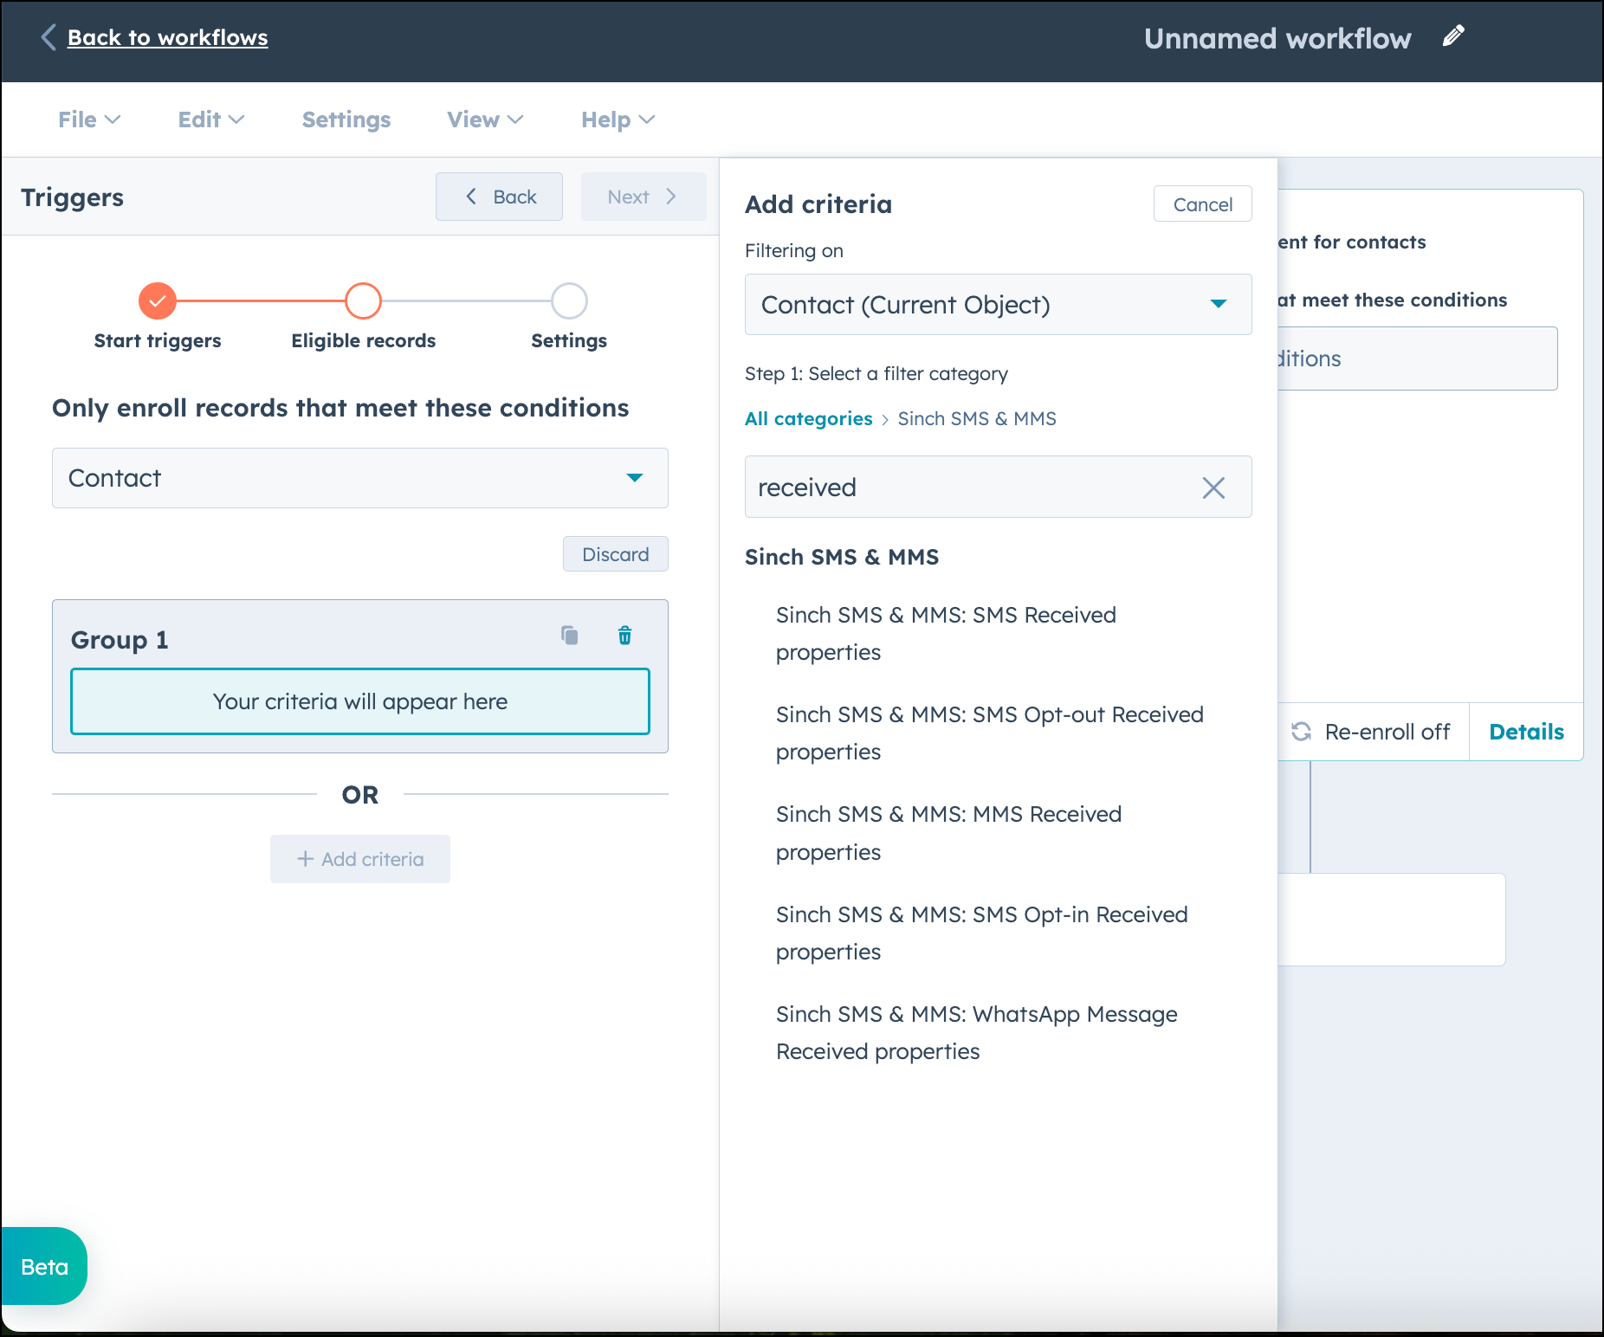
Task: Click the back chevron beside Back to workflows
Action: coord(49,37)
